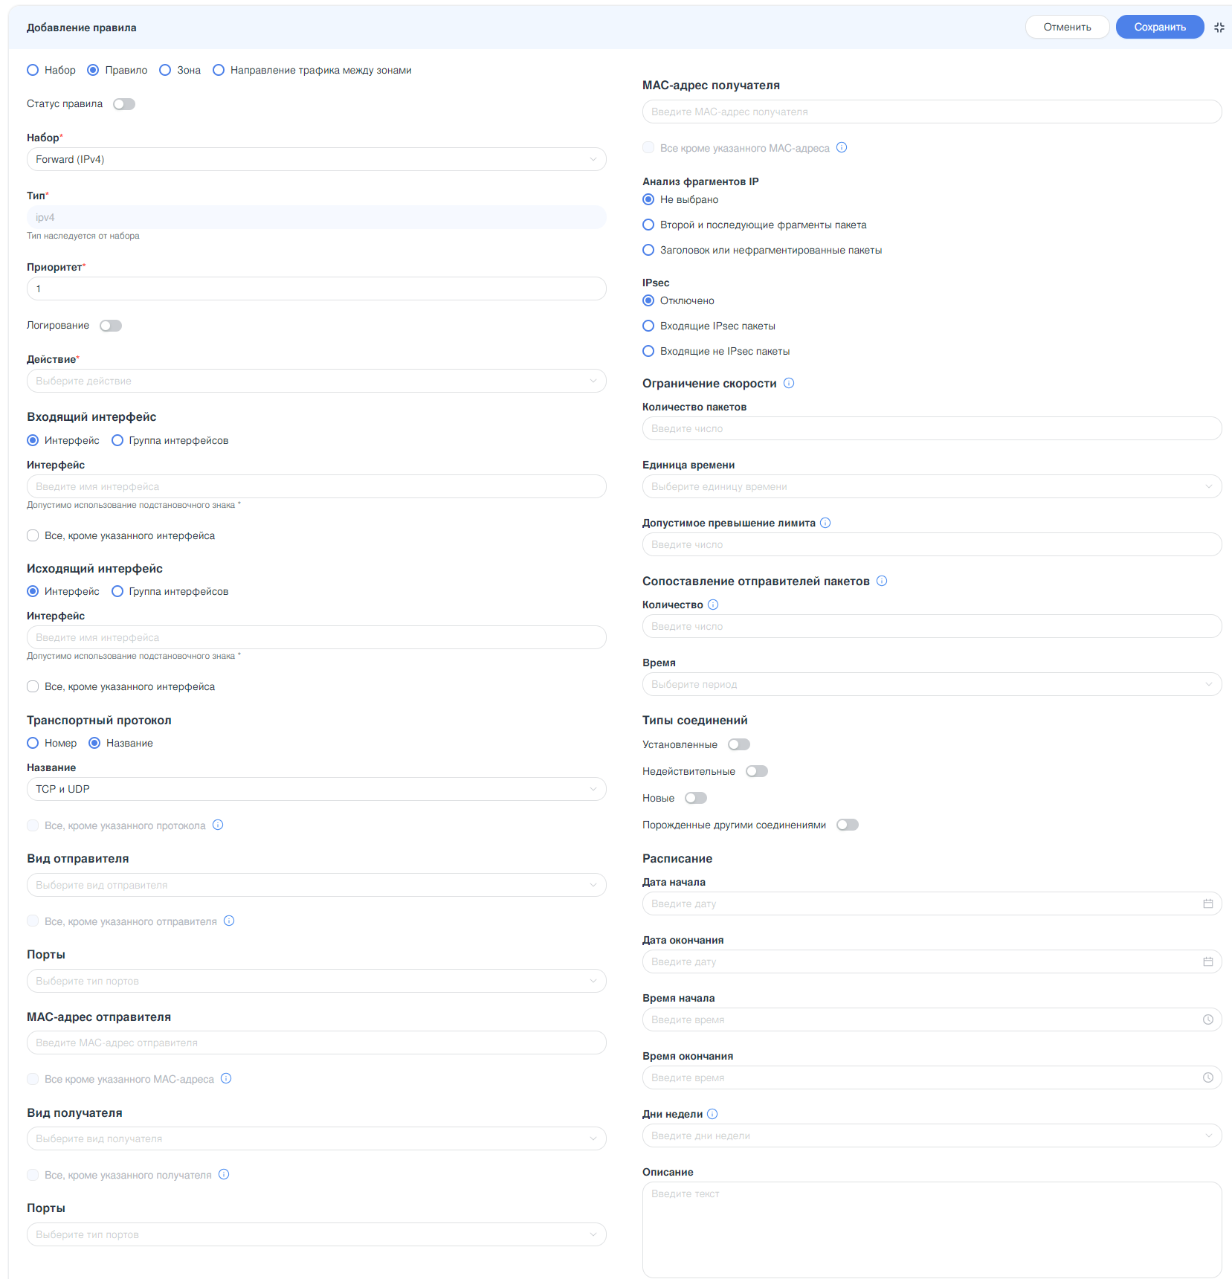Open sender Порты type dropdown
Viewport: 1232px width, 1279px height.
pyautogui.click(x=317, y=981)
